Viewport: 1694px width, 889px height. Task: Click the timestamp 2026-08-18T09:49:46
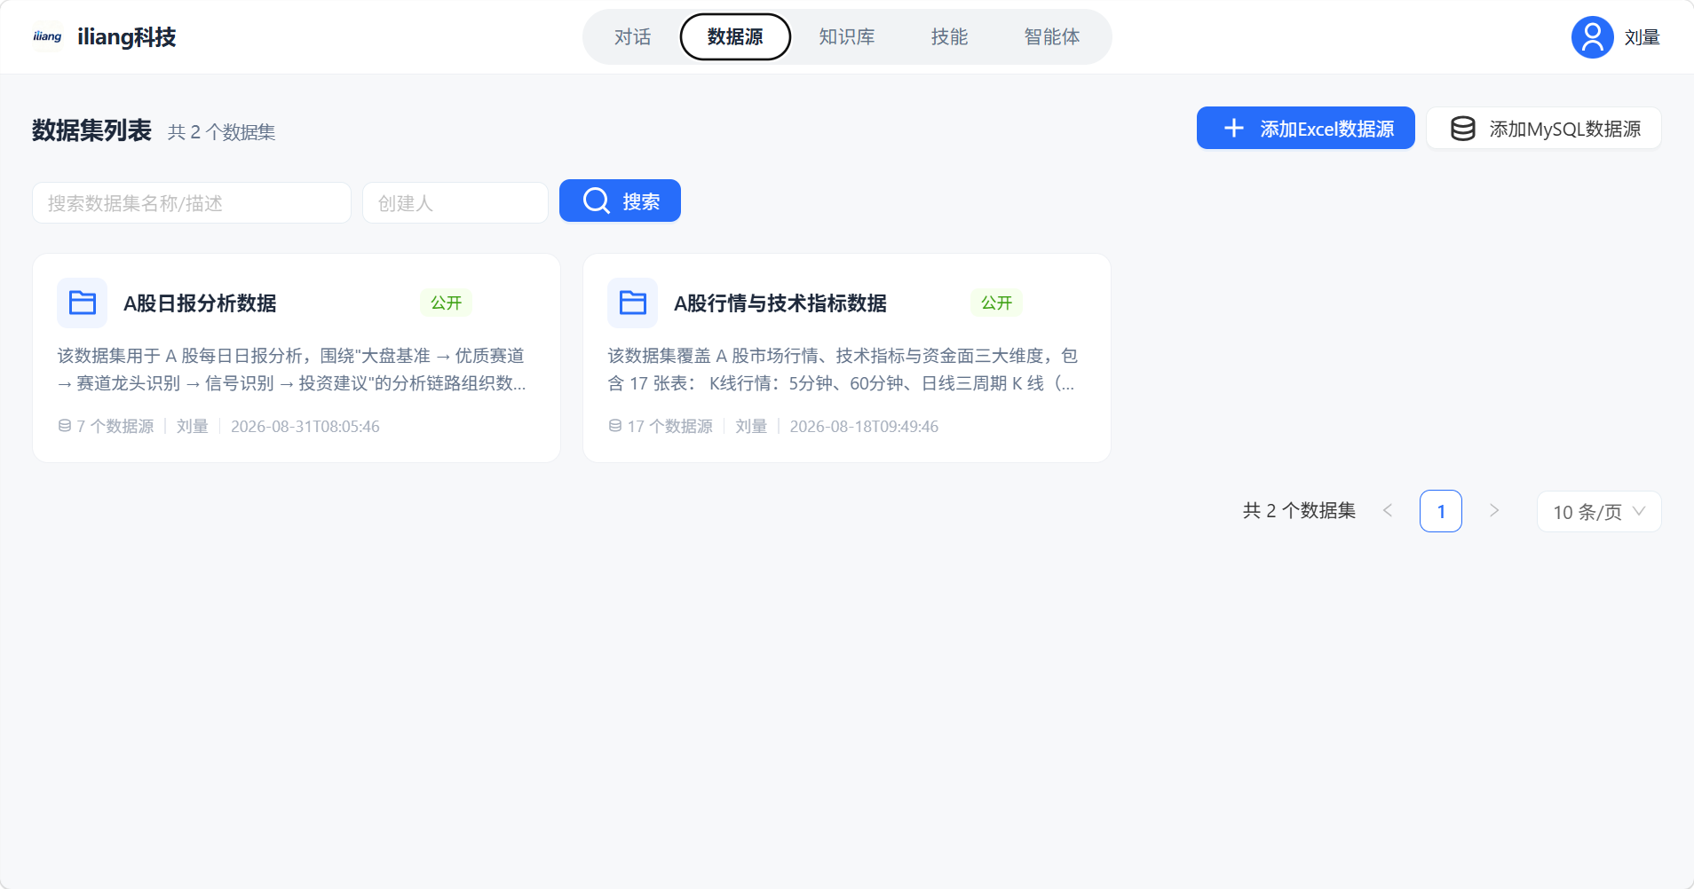(x=864, y=427)
